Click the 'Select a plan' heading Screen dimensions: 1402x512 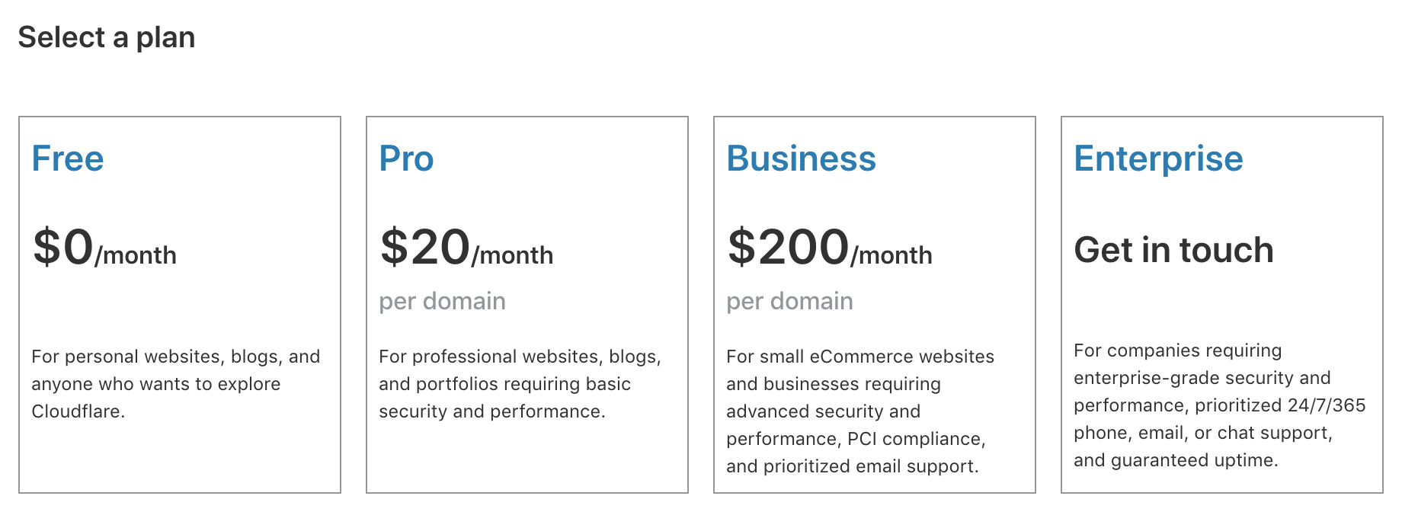107,37
